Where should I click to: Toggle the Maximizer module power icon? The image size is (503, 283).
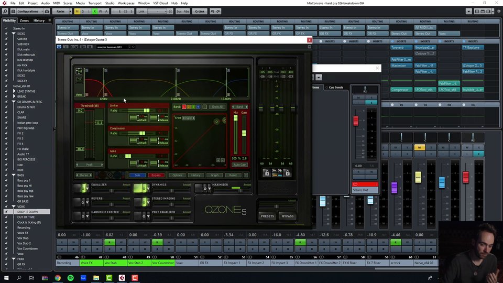205,188
